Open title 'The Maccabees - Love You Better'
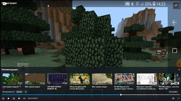Viewport: 181px width, 101px height. pyautogui.click(x=169, y=88)
